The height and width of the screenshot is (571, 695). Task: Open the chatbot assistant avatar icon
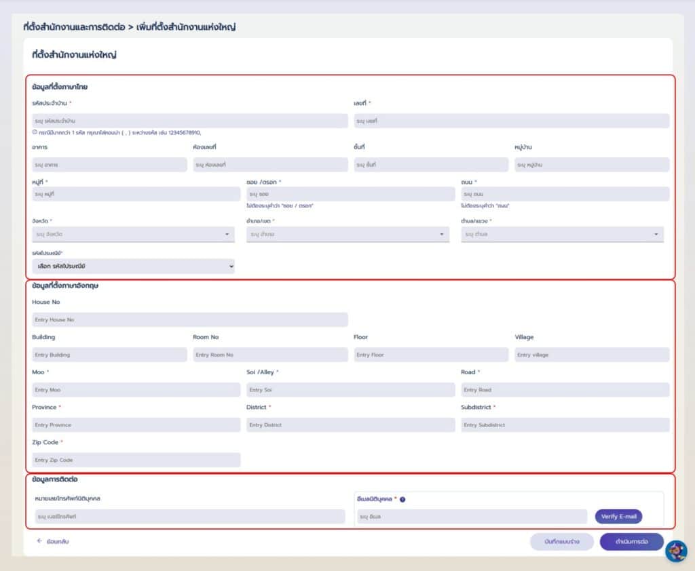(x=675, y=551)
